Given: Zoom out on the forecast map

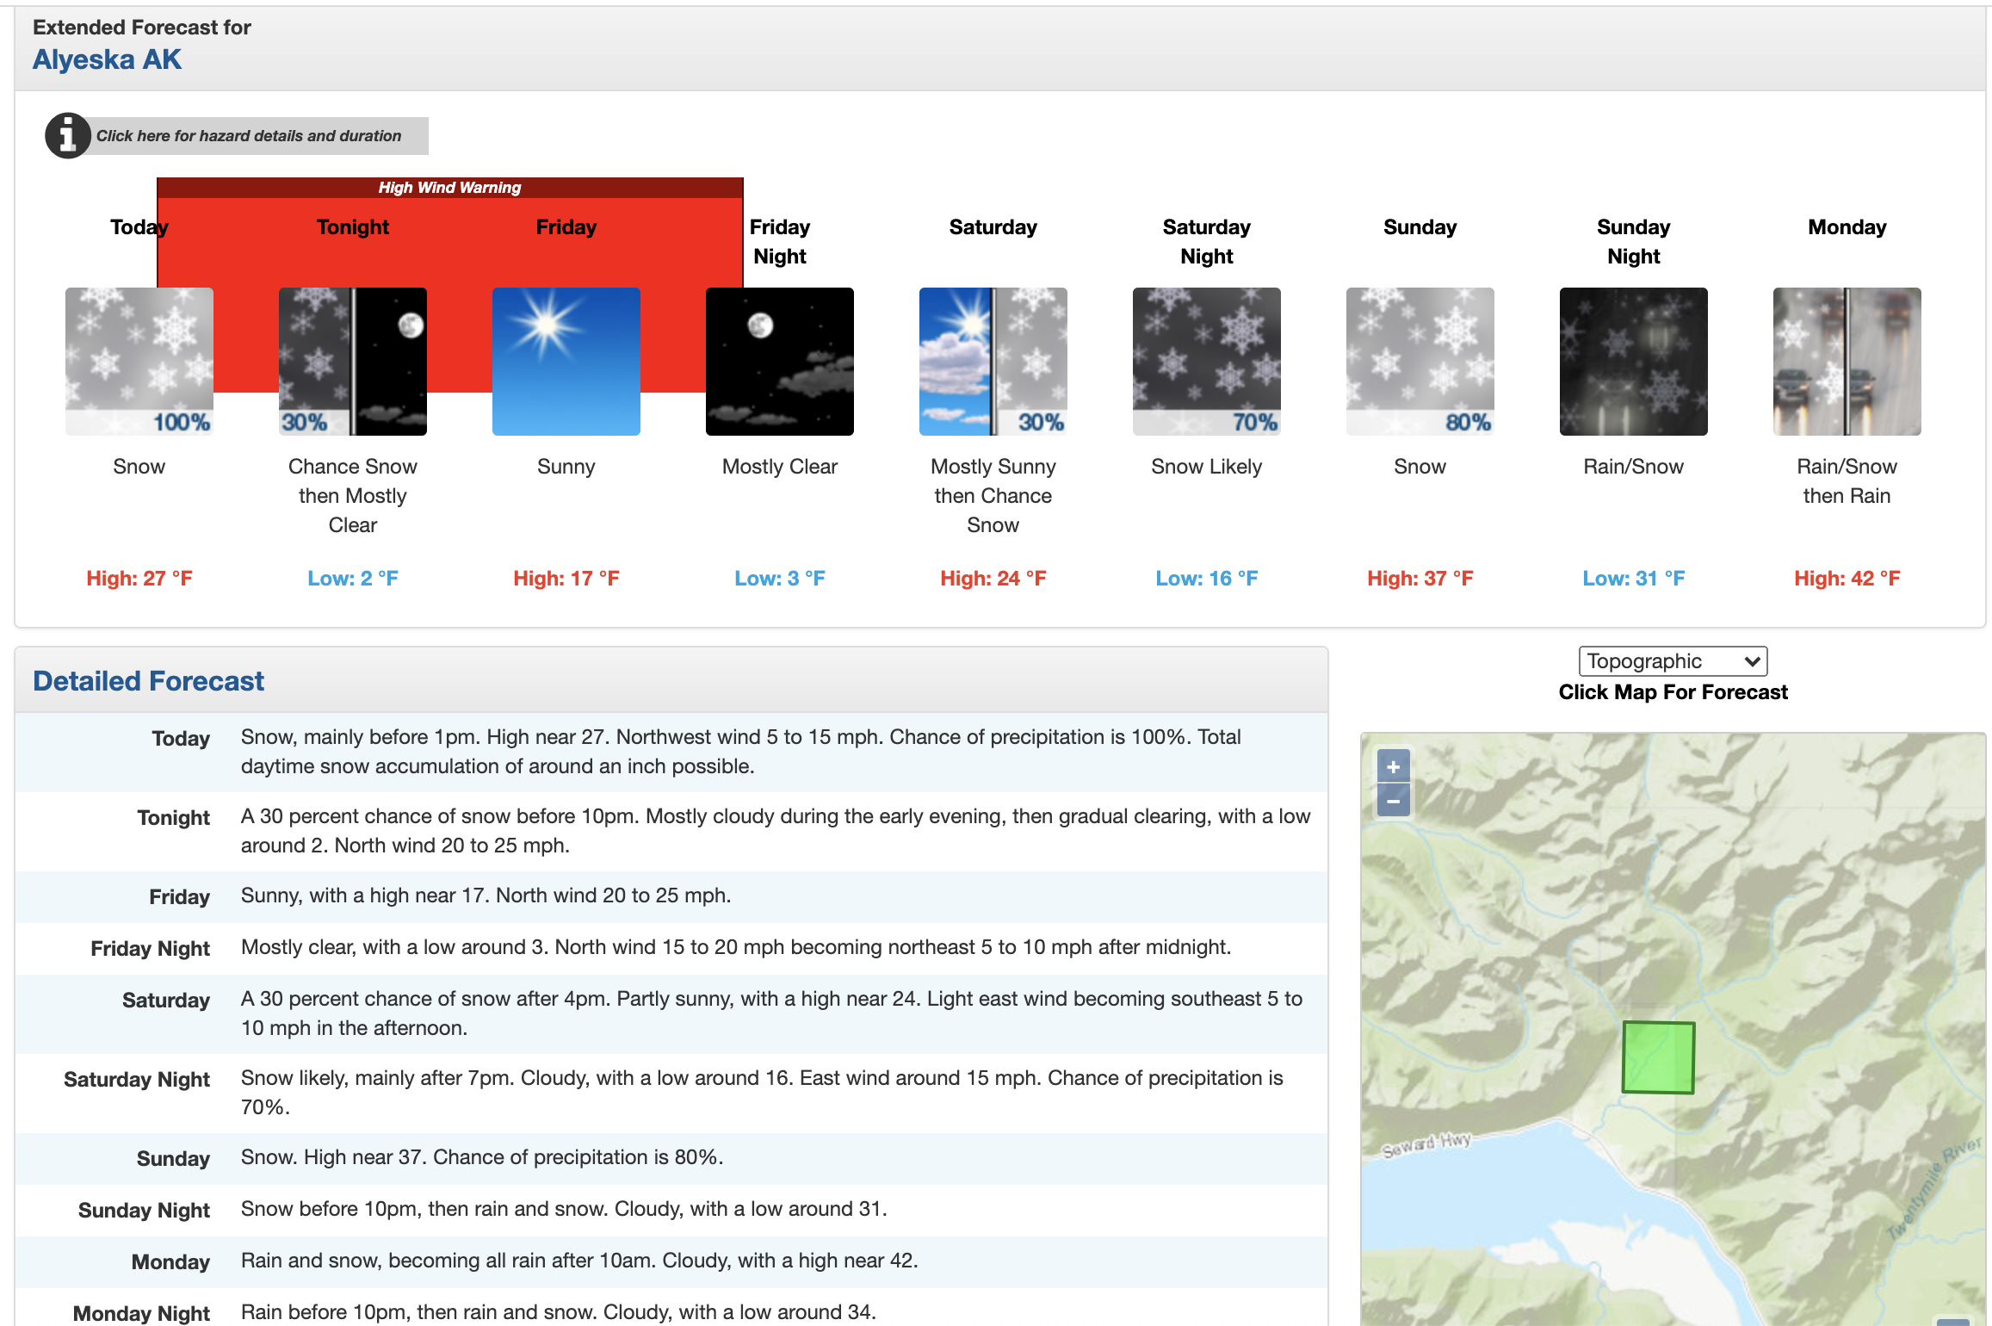Looking at the screenshot, I should [x=1394, y=801].
